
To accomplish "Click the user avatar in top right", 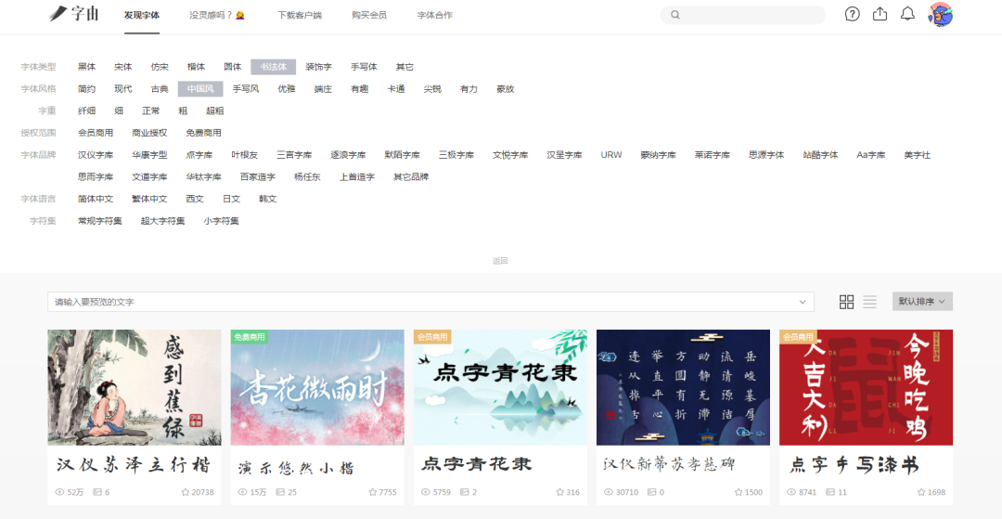I will [941, 14].
